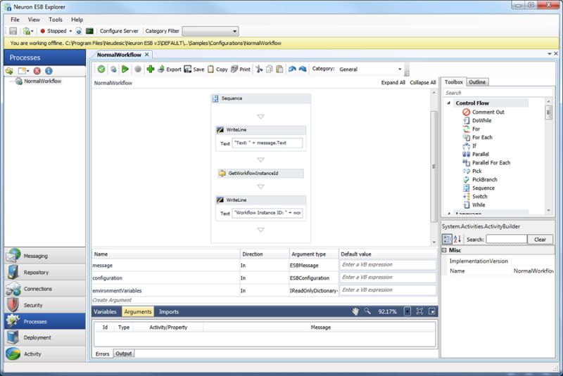
Task: Open the zoom percentage dropdown
Action: (407, 311)
